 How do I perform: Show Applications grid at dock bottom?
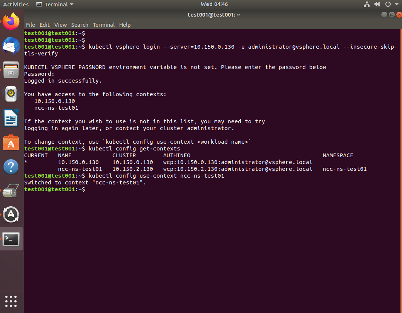click(11, 301)
